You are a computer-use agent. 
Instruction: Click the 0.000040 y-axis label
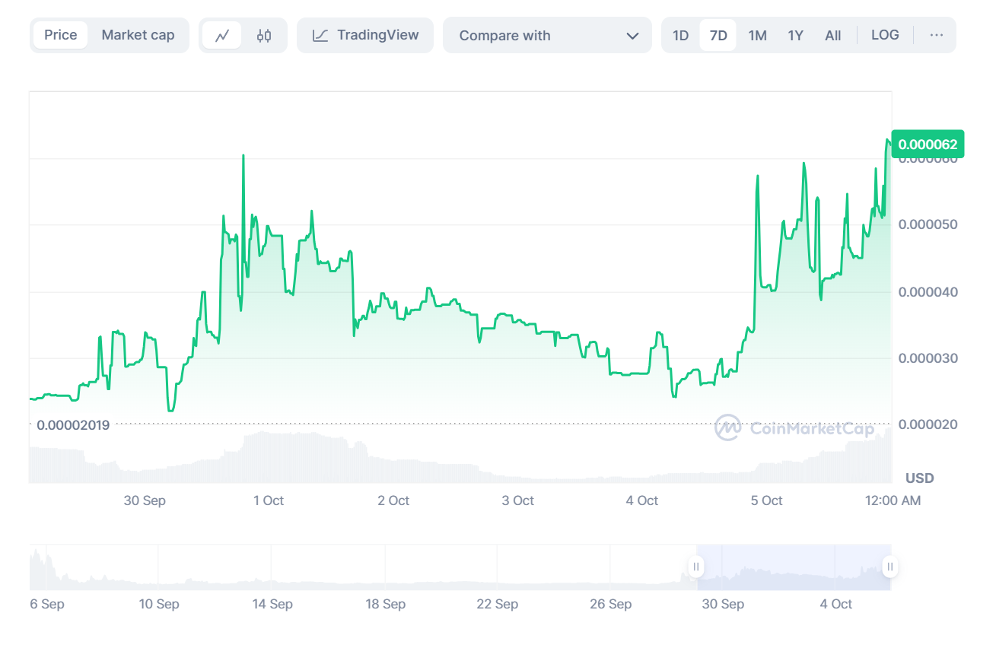[x=928, y=291]
